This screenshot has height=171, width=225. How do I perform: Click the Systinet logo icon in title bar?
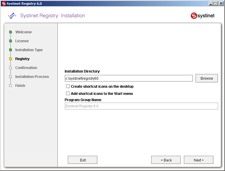pos(4,4)
